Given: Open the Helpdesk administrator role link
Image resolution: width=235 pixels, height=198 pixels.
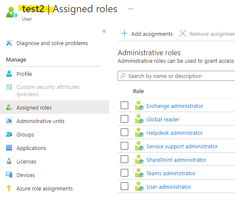Looking at the screenshot, I should point(174,133).
